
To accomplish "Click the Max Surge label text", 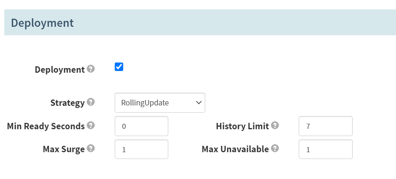I will [x=64, y=149].
